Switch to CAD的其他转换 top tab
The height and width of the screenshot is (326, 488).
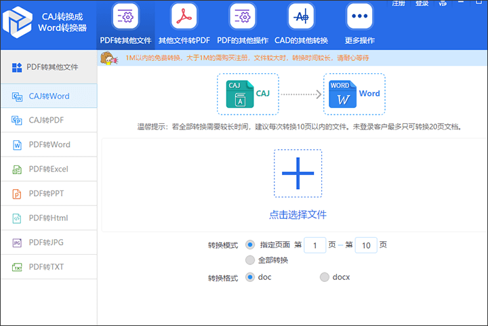[x=301, y=25]
